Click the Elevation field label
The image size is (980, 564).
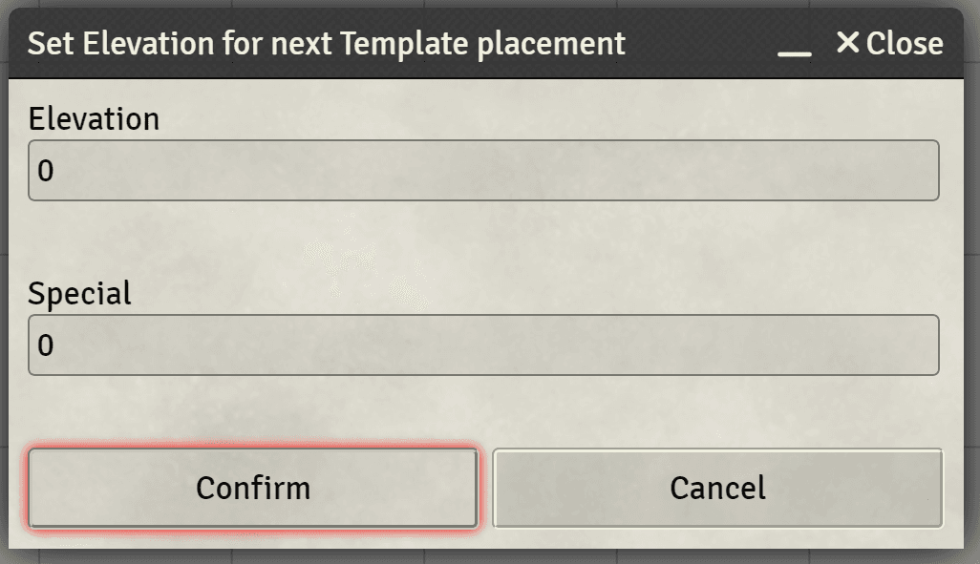coord(94,118)
